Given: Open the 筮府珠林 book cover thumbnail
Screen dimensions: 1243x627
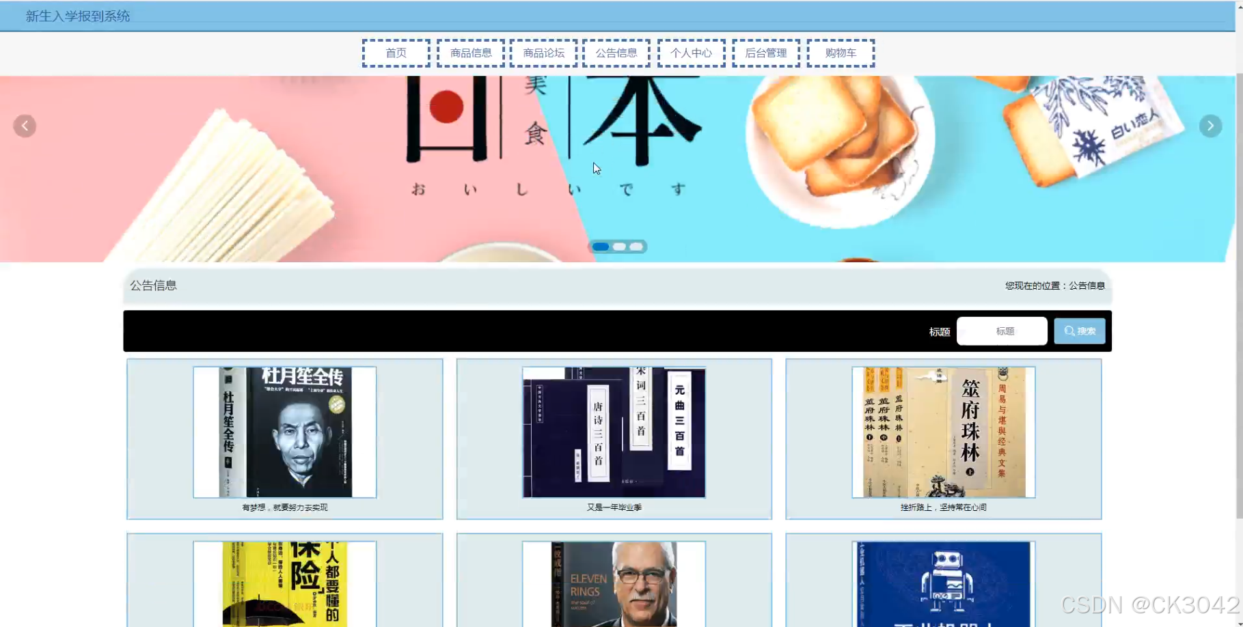Looking at the screenshot, I should tap(944, 432).
